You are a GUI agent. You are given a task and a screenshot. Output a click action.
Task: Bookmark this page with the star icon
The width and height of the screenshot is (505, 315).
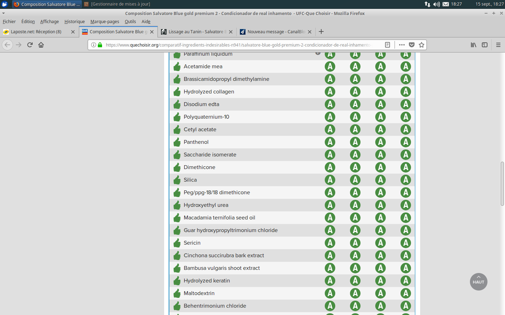click(422, 45)
